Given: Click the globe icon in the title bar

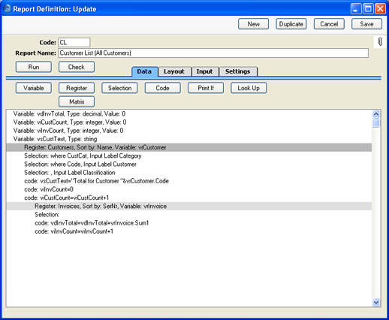Looking at the screenshot, I should click(x=8, y=8).
